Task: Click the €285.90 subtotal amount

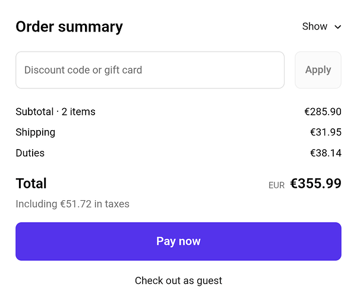Action: coord(323,112)
